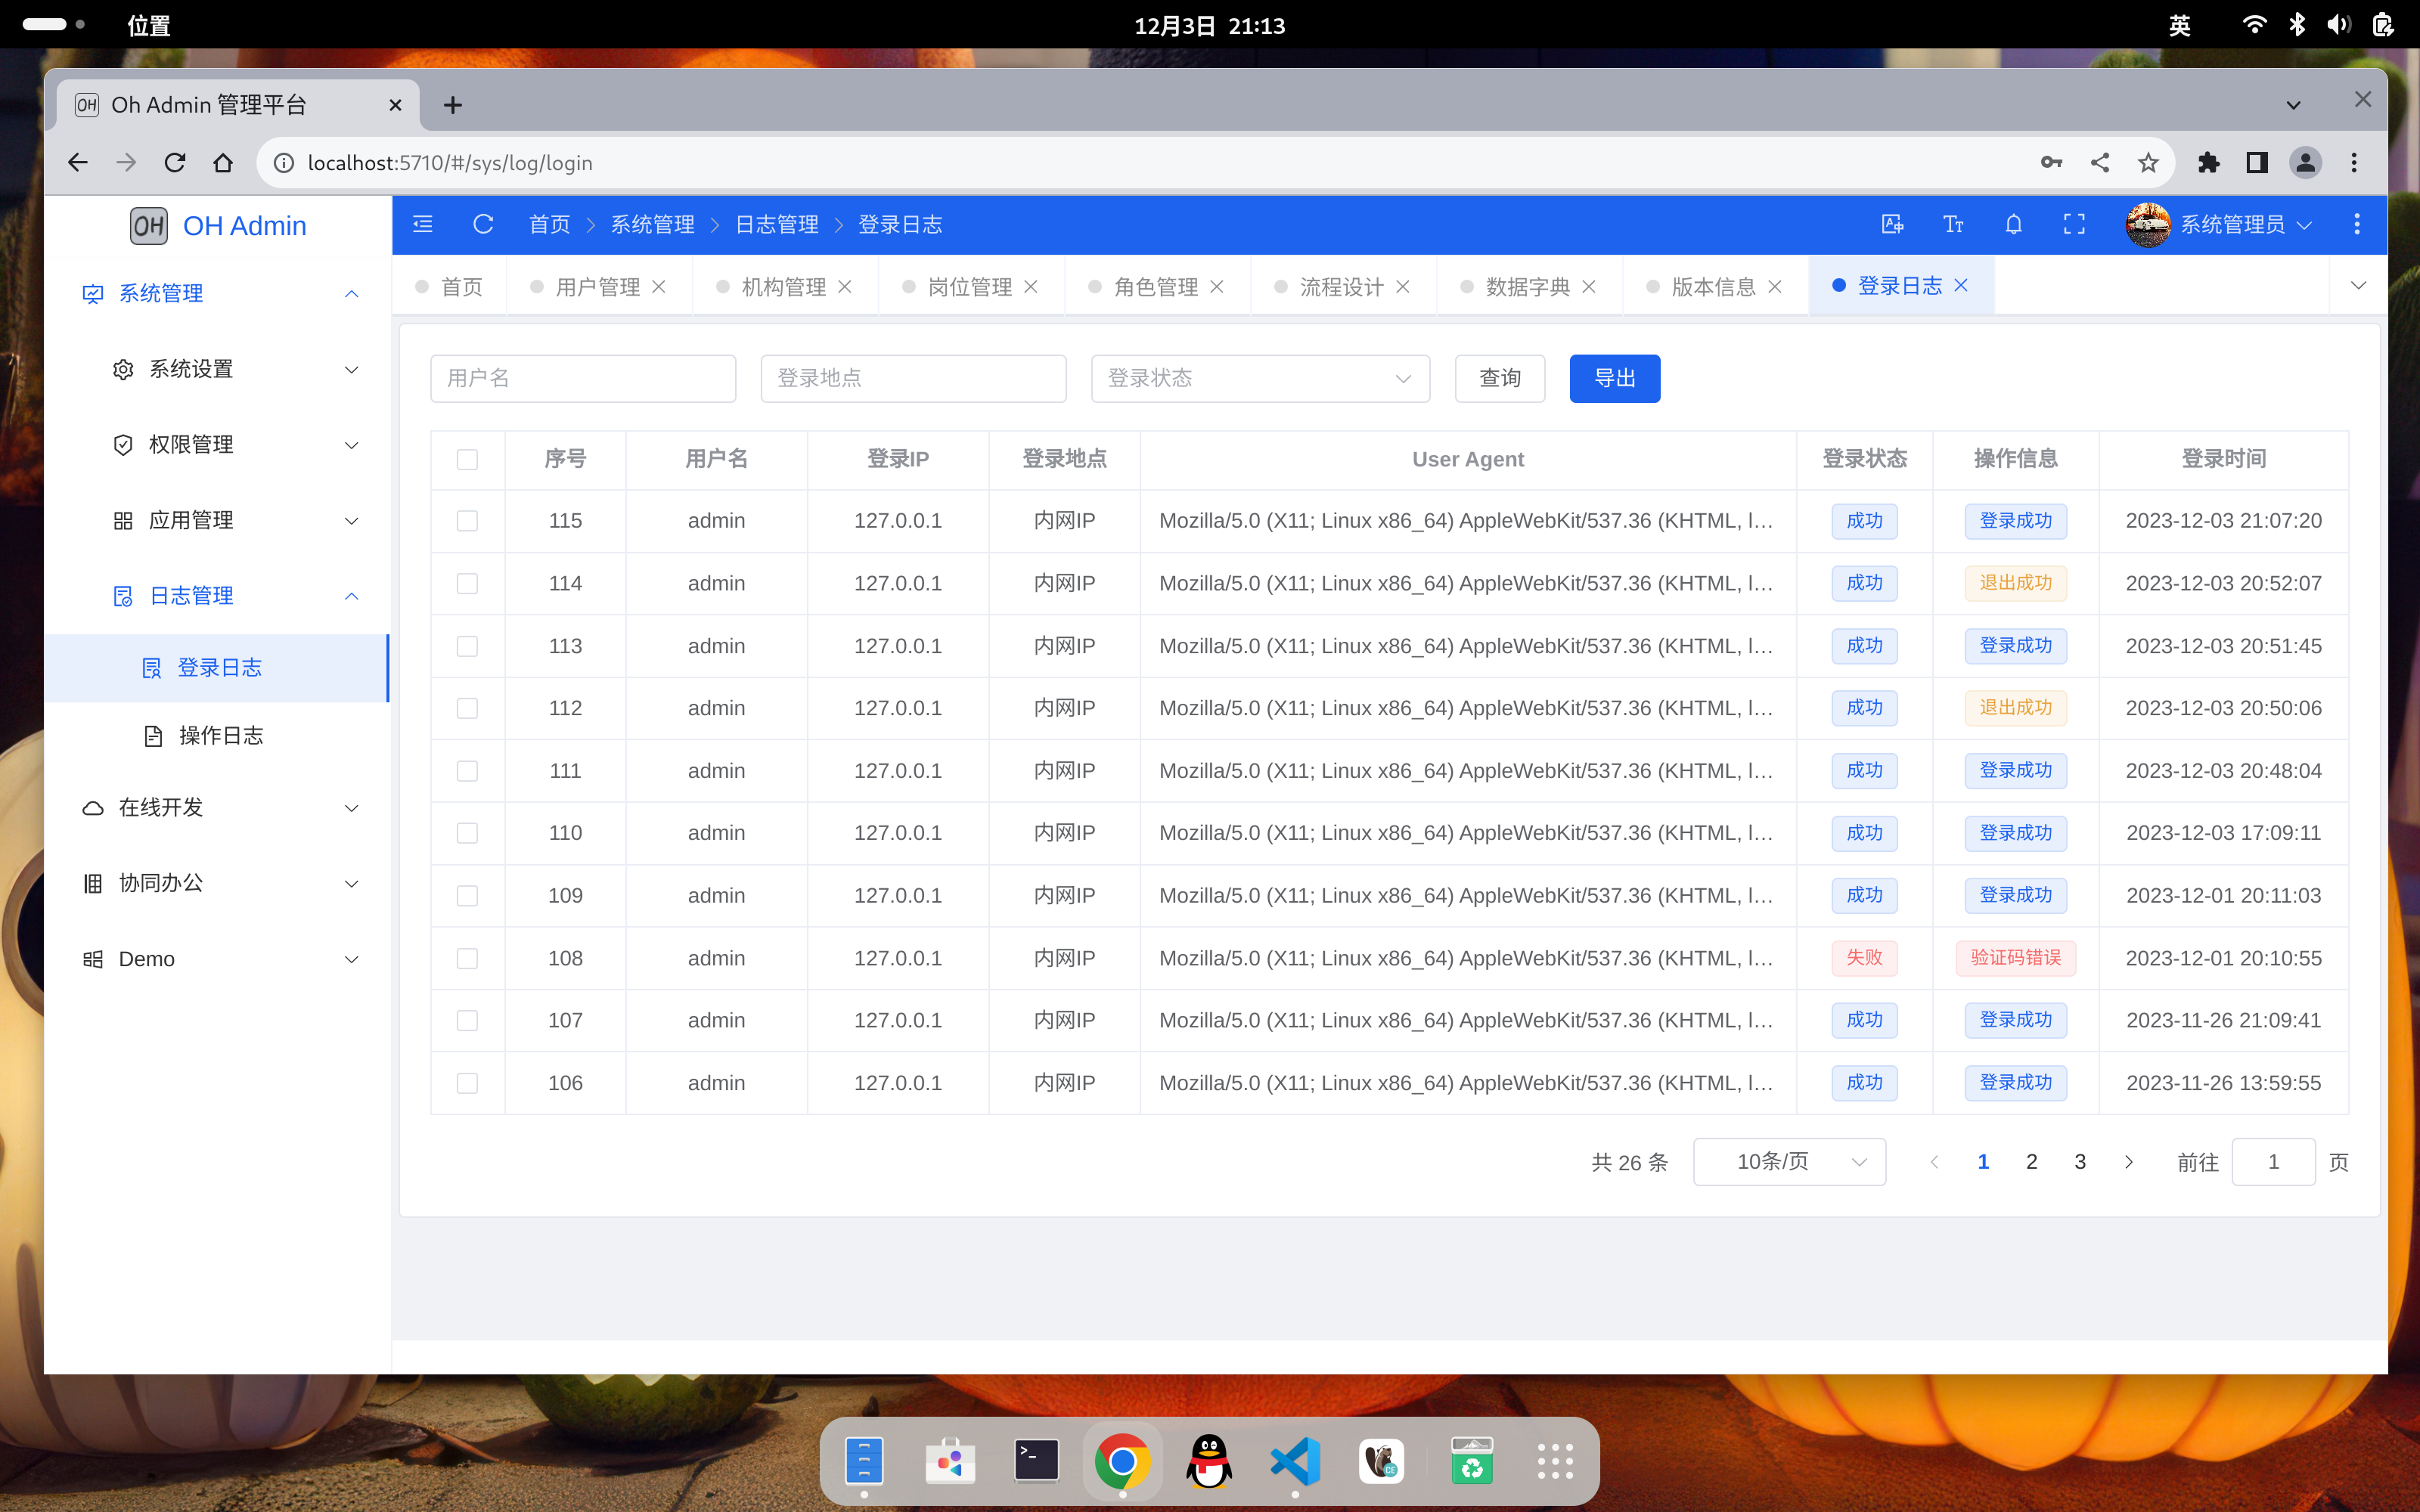The width and height of the screenshot is (2420, 1512).
Task: Check the row 106 checkbox
Action: [x=467, y=1083]
